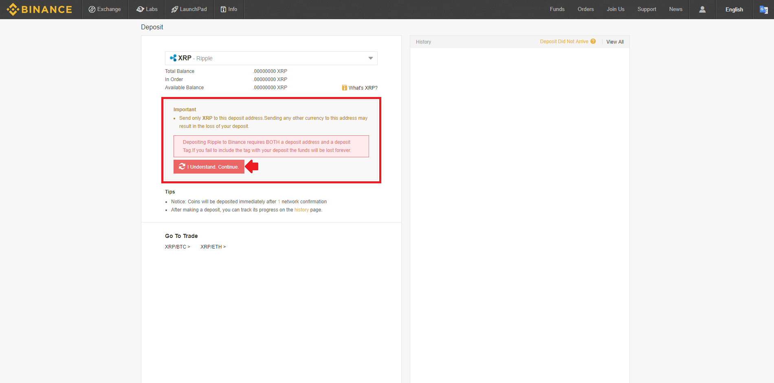Click View All in History

(x=615, y=42)
